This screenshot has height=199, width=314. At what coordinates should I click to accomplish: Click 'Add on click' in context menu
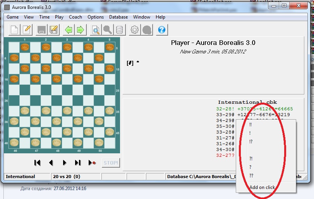(262, 187)
